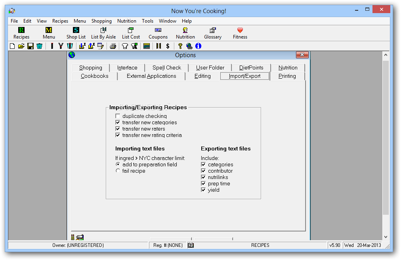Click the Save floppy disk icon
The height and width of the screenshot is (260, 401).
pos(31,46)
